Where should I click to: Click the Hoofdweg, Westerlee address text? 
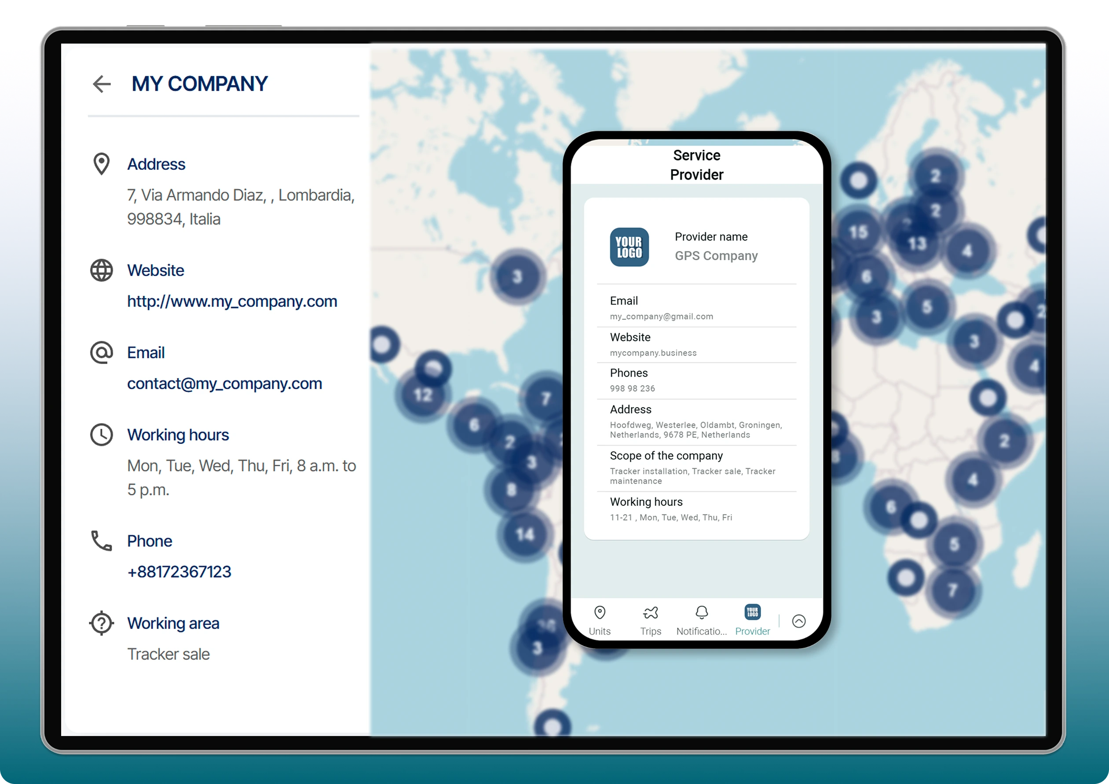click(x=696, y=430)
